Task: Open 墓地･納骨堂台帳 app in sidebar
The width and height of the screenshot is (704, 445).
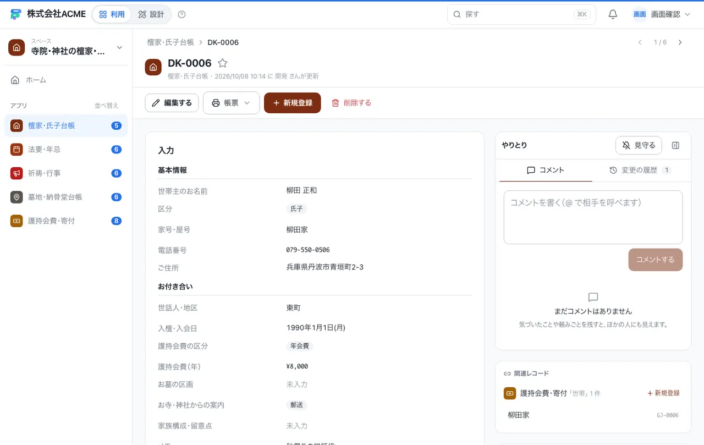Action: click(x=66, y=197)
